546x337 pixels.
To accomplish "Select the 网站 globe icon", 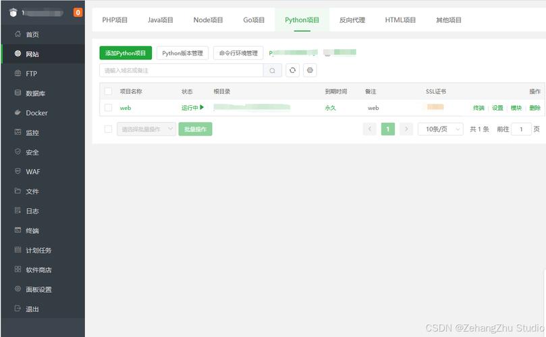I will (18, 53).
